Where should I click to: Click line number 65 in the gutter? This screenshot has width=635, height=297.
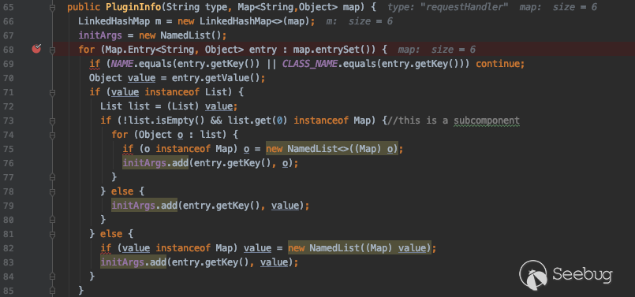[8, 7]
